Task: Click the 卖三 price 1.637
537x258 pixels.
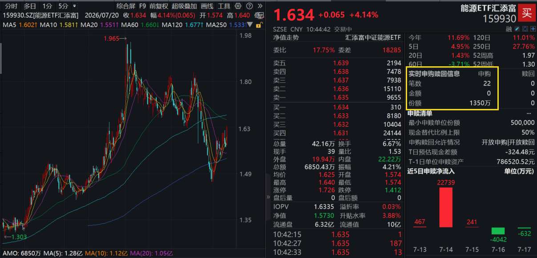Action: tap(341, 80)
